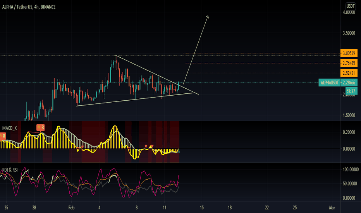Screen dimensions: 361x213
Task: Select the 3.00539 orange price label
Action: [x=349, y=53]
